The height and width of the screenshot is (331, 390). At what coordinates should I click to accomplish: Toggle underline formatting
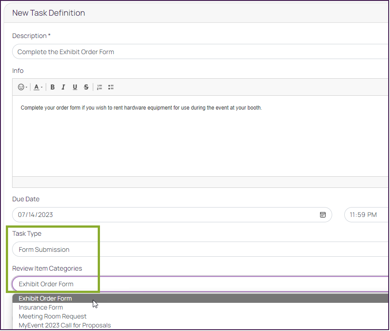coord(75,87)
